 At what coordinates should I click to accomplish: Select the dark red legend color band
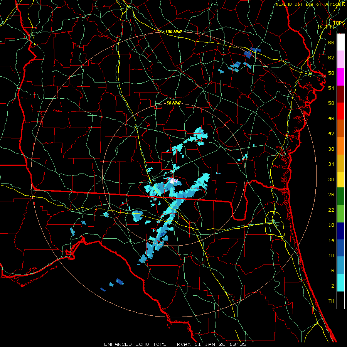[340, 94]
